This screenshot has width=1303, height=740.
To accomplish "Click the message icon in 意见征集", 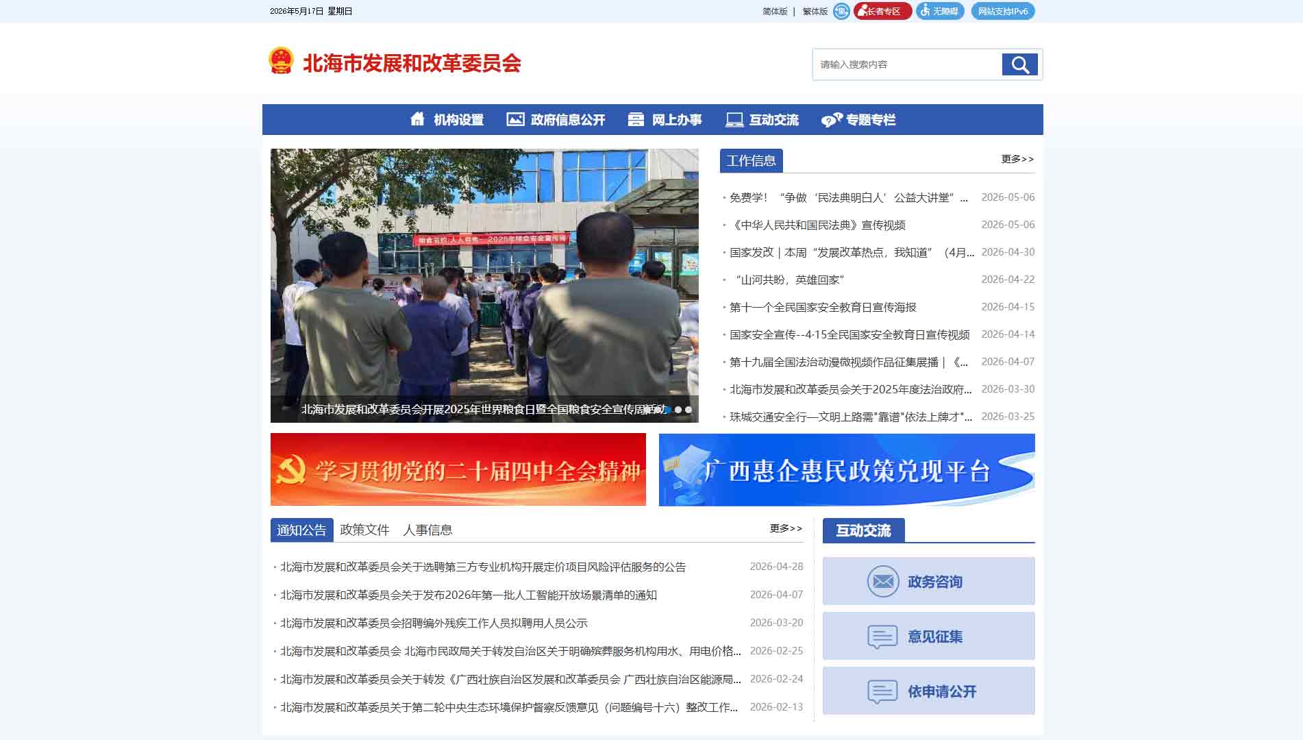I will [x=882, y=637].
